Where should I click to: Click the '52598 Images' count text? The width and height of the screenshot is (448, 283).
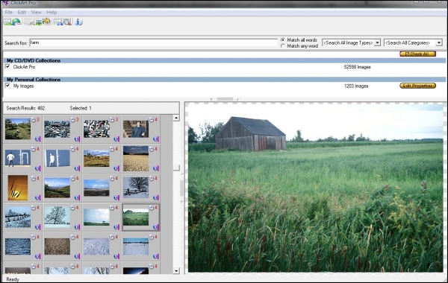tap(357, 67)
